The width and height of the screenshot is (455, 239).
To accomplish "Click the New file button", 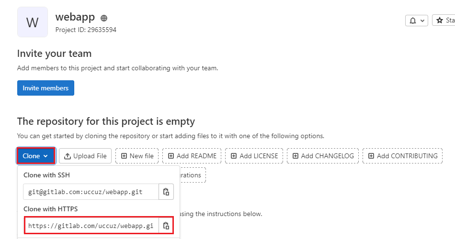I will [x=137, y=156].
